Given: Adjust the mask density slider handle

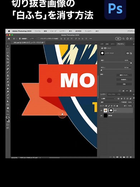Looking at the screenshot, I should pos(131,63).
